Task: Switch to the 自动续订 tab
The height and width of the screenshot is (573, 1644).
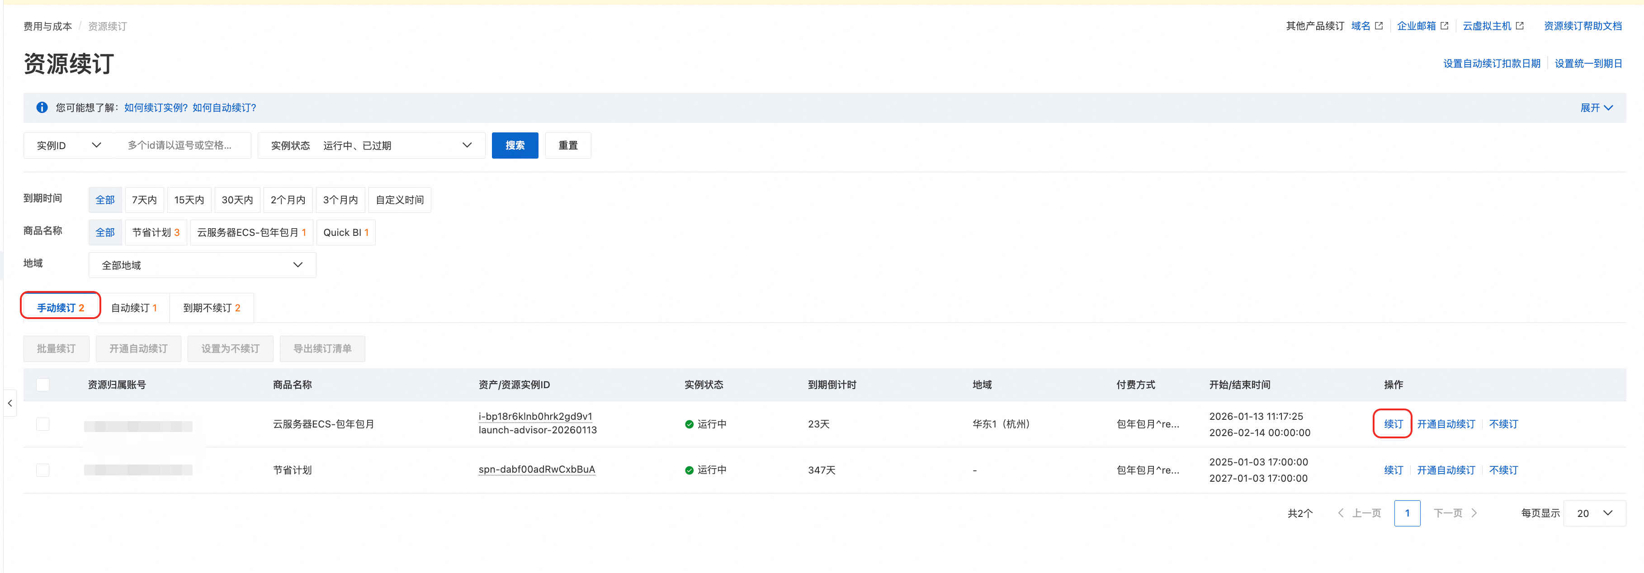Action: (134, 308)
